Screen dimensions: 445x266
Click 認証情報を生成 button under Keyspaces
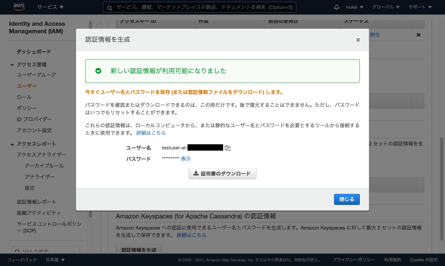point(139,249)
